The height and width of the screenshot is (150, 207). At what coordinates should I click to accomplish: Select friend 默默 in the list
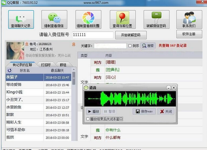tap(38, 115)
